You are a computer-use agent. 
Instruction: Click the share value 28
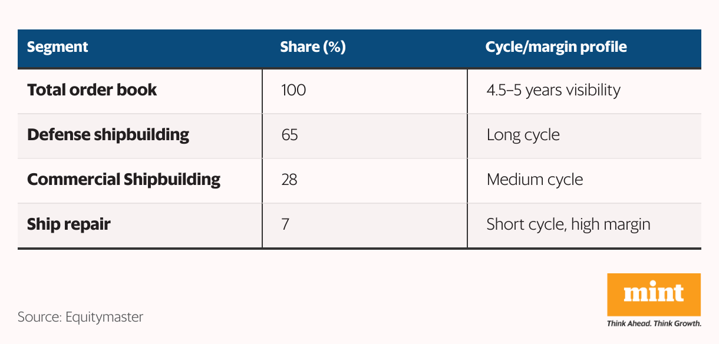pos(289,180)
